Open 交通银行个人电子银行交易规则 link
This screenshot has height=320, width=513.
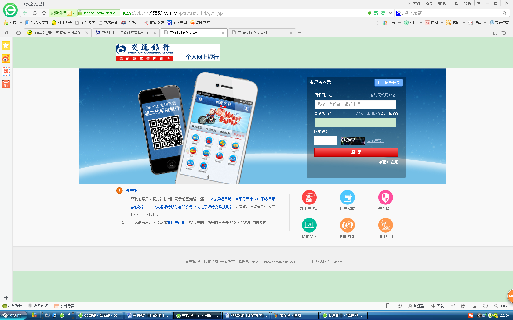coord(193,207)
